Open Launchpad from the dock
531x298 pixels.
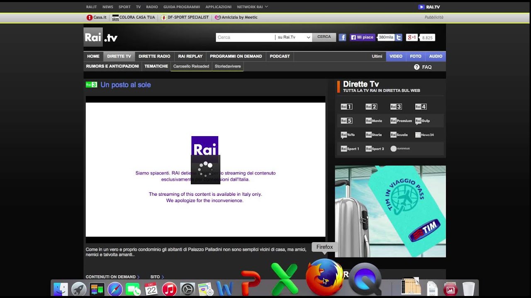point(79,289)
